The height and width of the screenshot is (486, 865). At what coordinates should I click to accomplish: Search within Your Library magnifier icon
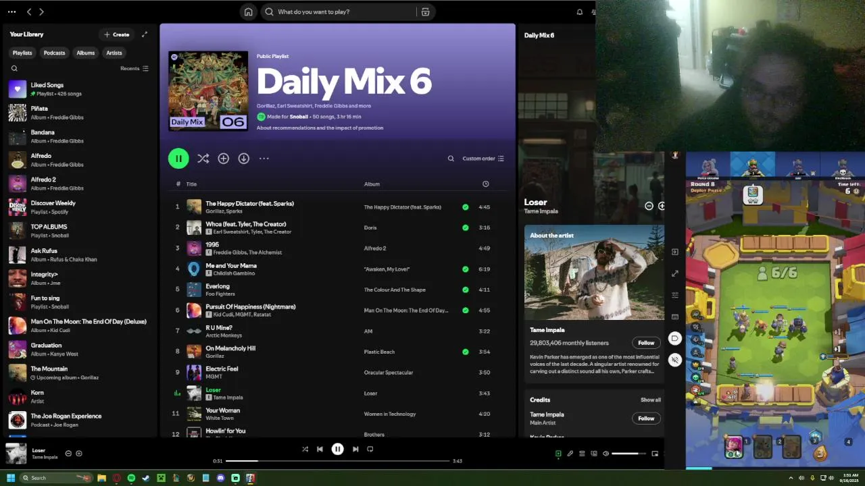[14, 68]
